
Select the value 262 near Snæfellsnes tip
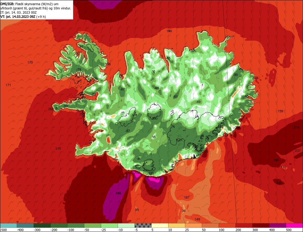51,109
